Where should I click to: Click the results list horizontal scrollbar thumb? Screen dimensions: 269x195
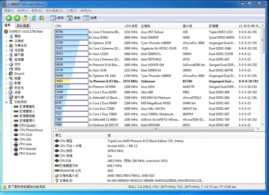(156, 129)
